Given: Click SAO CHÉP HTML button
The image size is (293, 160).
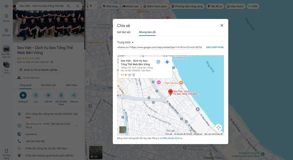Looking at the screenshot, I should pyautogui.click(x=215, y=48).
